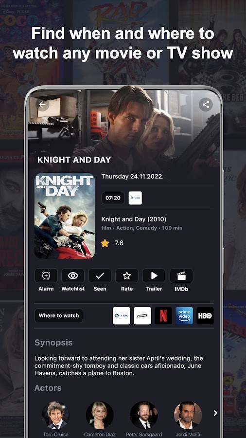Open Cameron Diaz actor photo

[x=100, y=416]
